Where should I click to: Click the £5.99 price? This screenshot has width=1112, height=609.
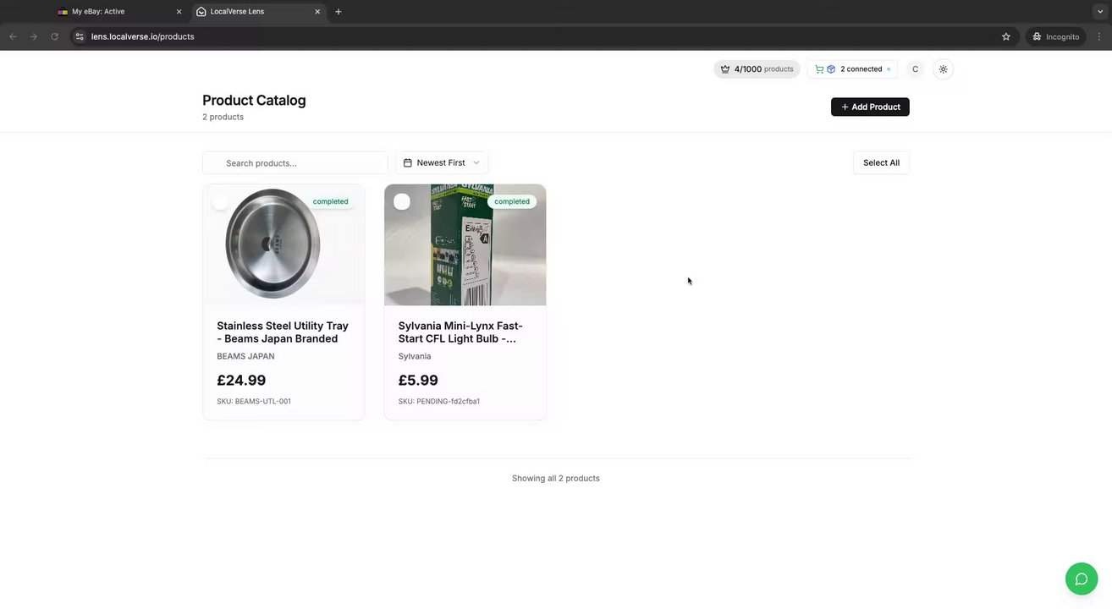418,381
